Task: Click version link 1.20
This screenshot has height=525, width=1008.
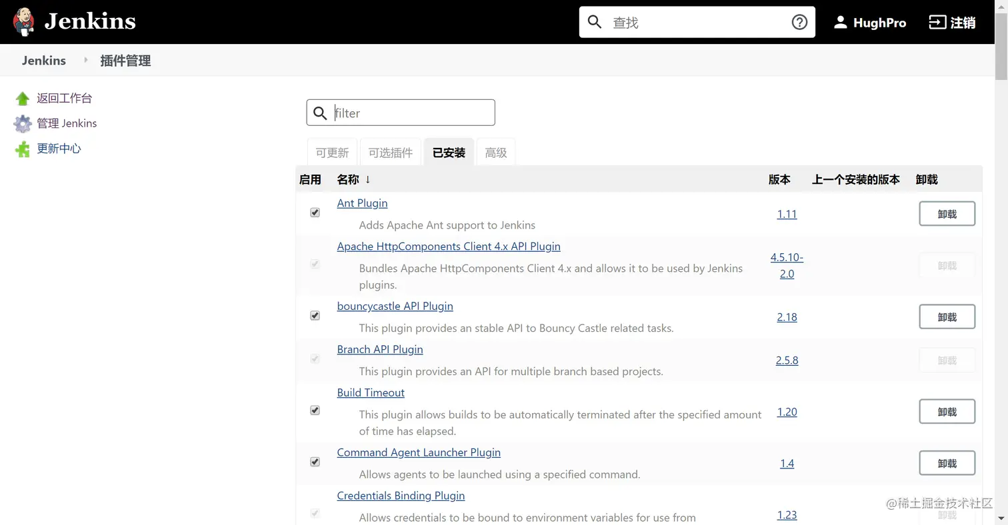Action: pos(787,412)
